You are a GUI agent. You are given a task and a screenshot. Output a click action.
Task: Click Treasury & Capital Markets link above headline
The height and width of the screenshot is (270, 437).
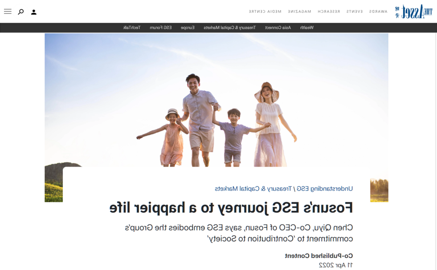point(253,189)
